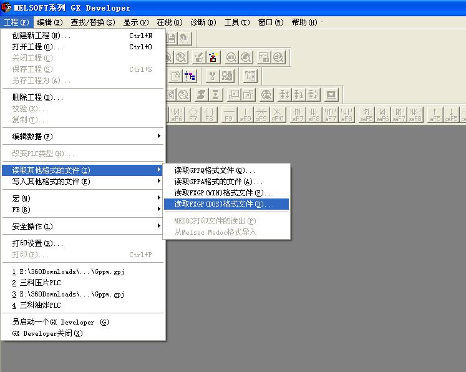Choose 读取FXGP(WIN)格式文件 from submenu
466x372 pixels.
click(x=224, y=193)
